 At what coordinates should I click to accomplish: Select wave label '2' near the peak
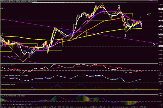(119, 6)
